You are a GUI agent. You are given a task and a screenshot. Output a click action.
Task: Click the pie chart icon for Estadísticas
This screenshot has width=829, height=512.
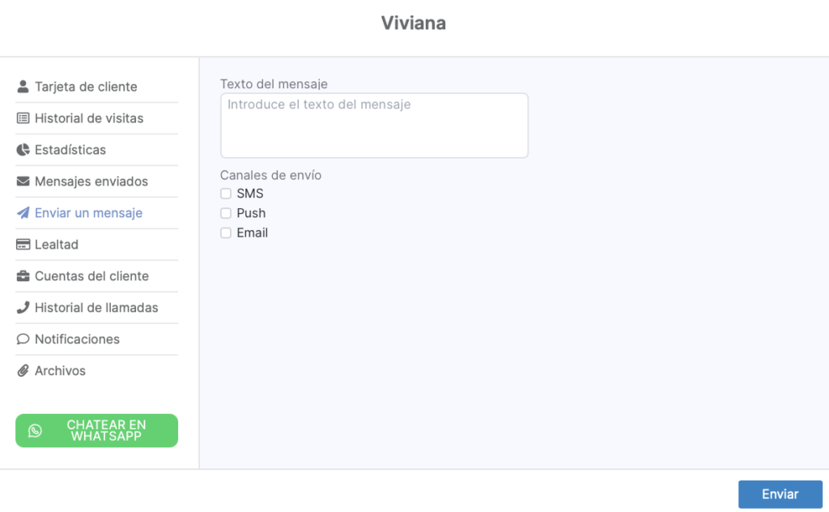(23, 150)
